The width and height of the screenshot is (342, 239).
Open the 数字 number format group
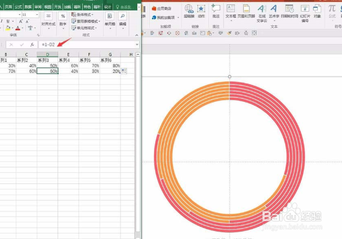63,21
